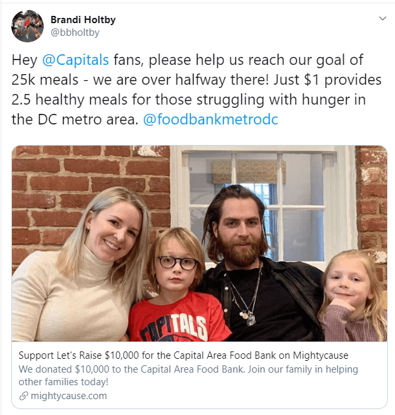
Task: Open the @Capitals mention link
Action: (76, 60)
